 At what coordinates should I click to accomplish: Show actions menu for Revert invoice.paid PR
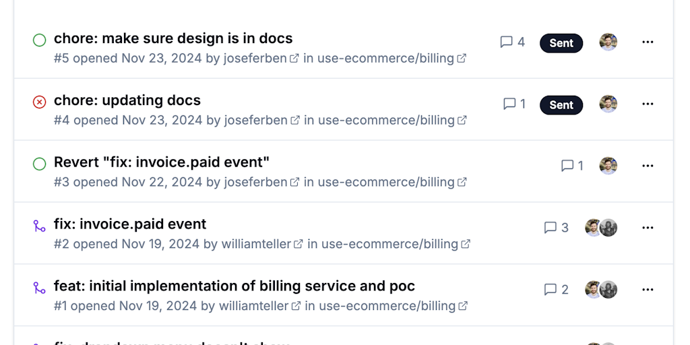pyautogui.click(x=648, y=166)
